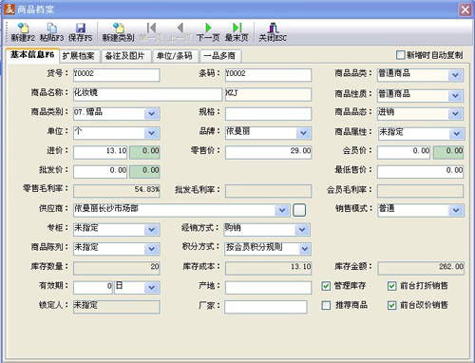Open 商品陈列 dropdown
Screen dimensions: 475x363
[x=152, y=249]
